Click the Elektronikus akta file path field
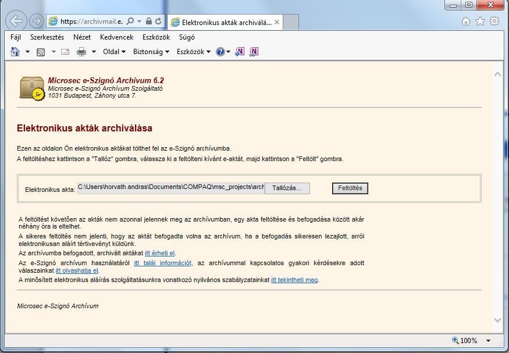Screen dimensions: 509x353 click(x=171, y=188)
